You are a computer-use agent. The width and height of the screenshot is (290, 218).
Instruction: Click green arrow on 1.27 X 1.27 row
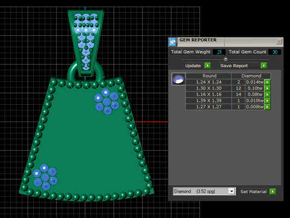267,107
